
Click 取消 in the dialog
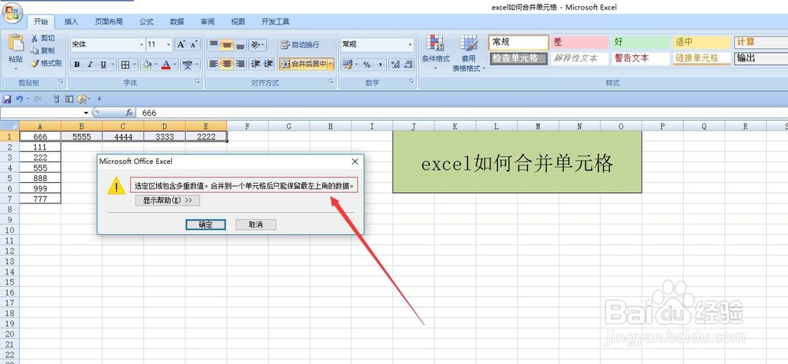click(256, 225)
